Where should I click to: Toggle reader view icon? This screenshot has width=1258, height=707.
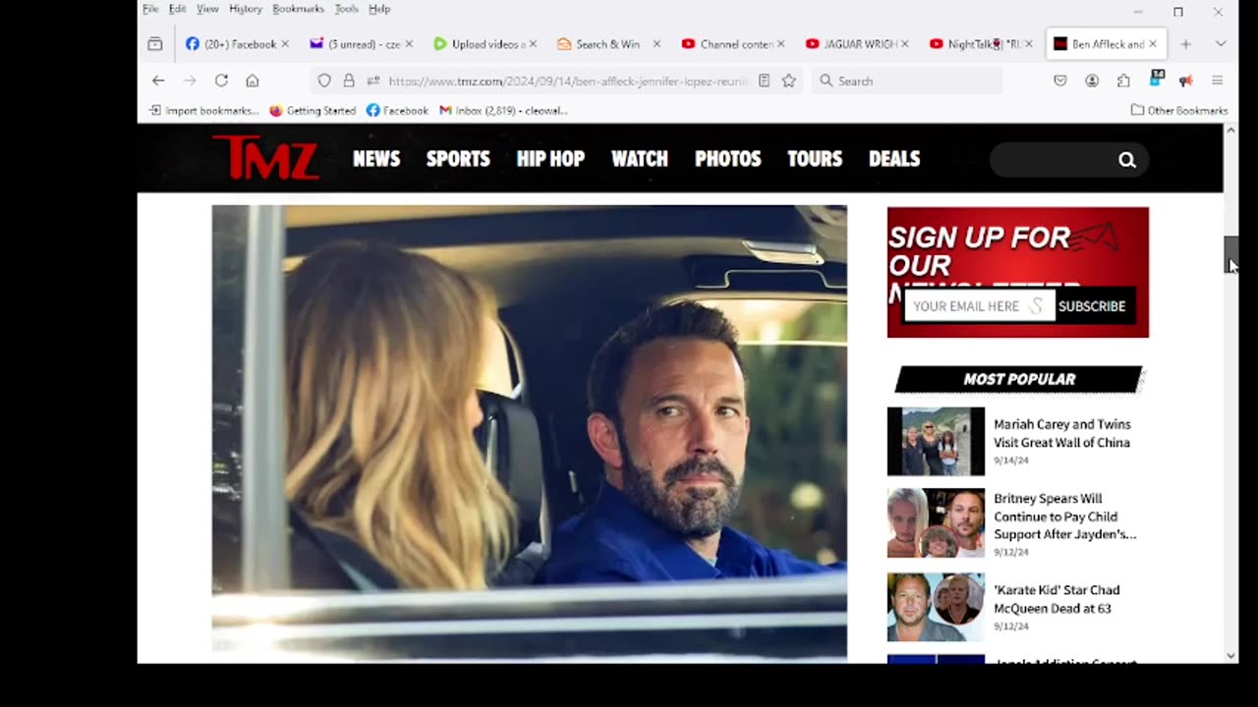pos(764,81)
